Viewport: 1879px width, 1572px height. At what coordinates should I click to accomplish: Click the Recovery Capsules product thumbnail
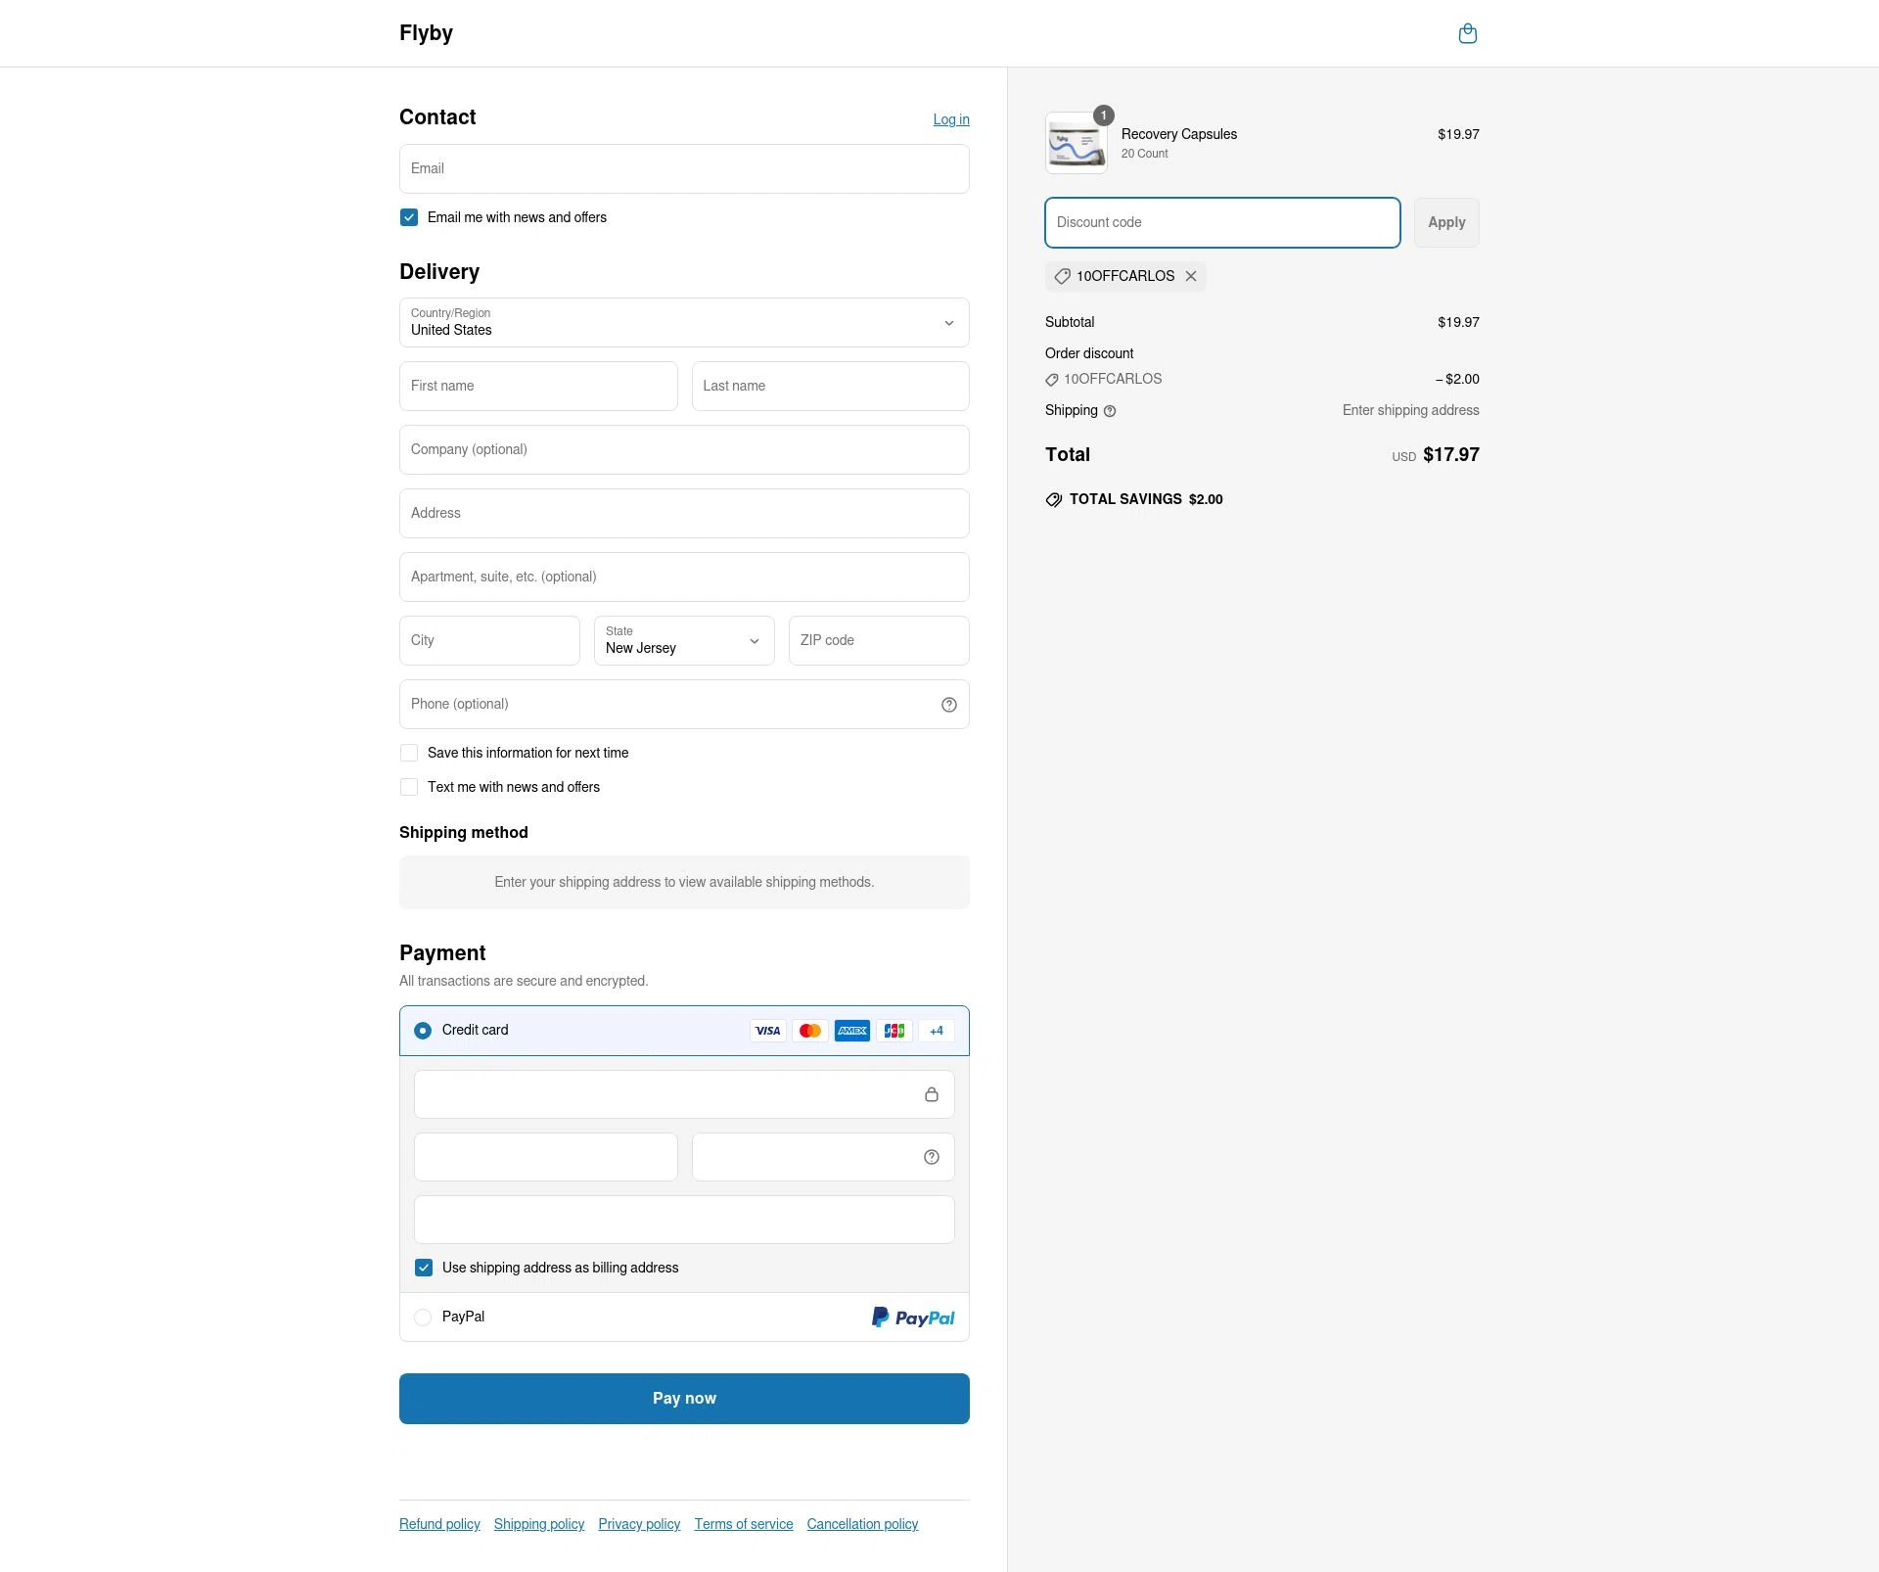click(1077, 142)
